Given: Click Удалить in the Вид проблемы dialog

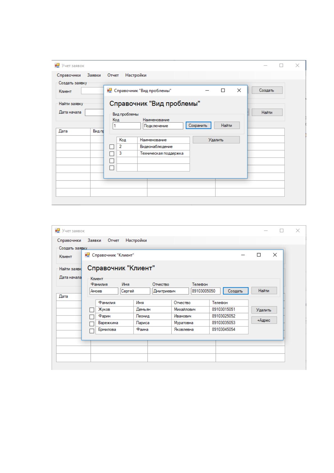Looking at the screenshot, I should click(216, 140).
